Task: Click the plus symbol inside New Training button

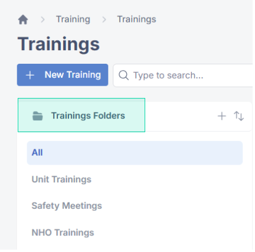Action: tap(30, 75)
